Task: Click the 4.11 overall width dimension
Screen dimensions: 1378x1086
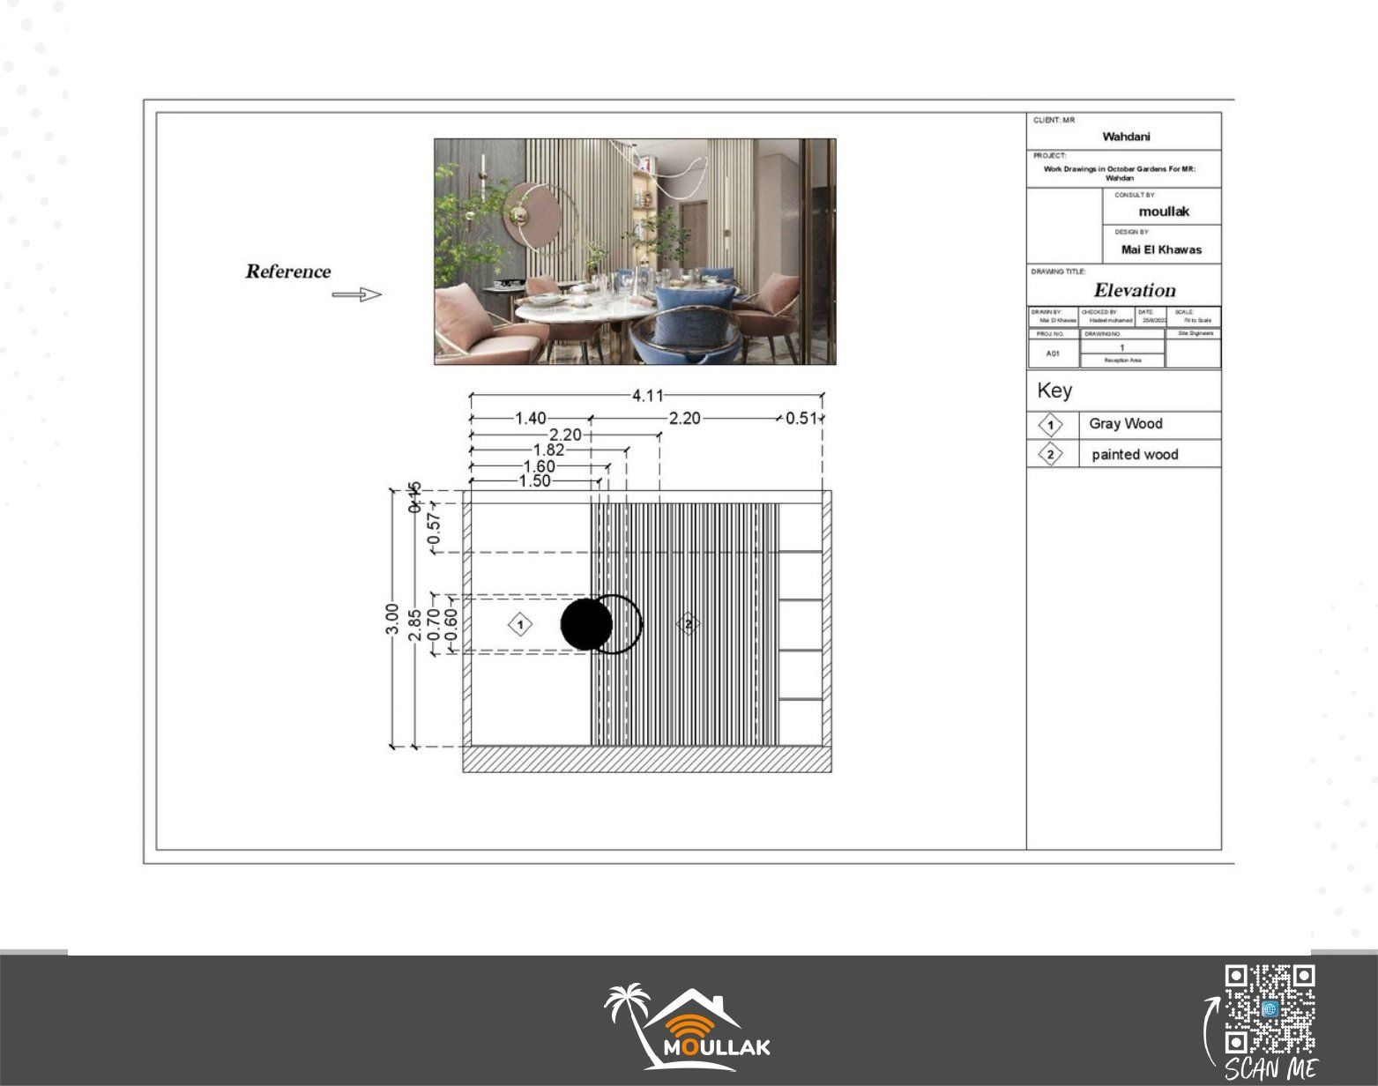Action: click(x=647, y=396)
